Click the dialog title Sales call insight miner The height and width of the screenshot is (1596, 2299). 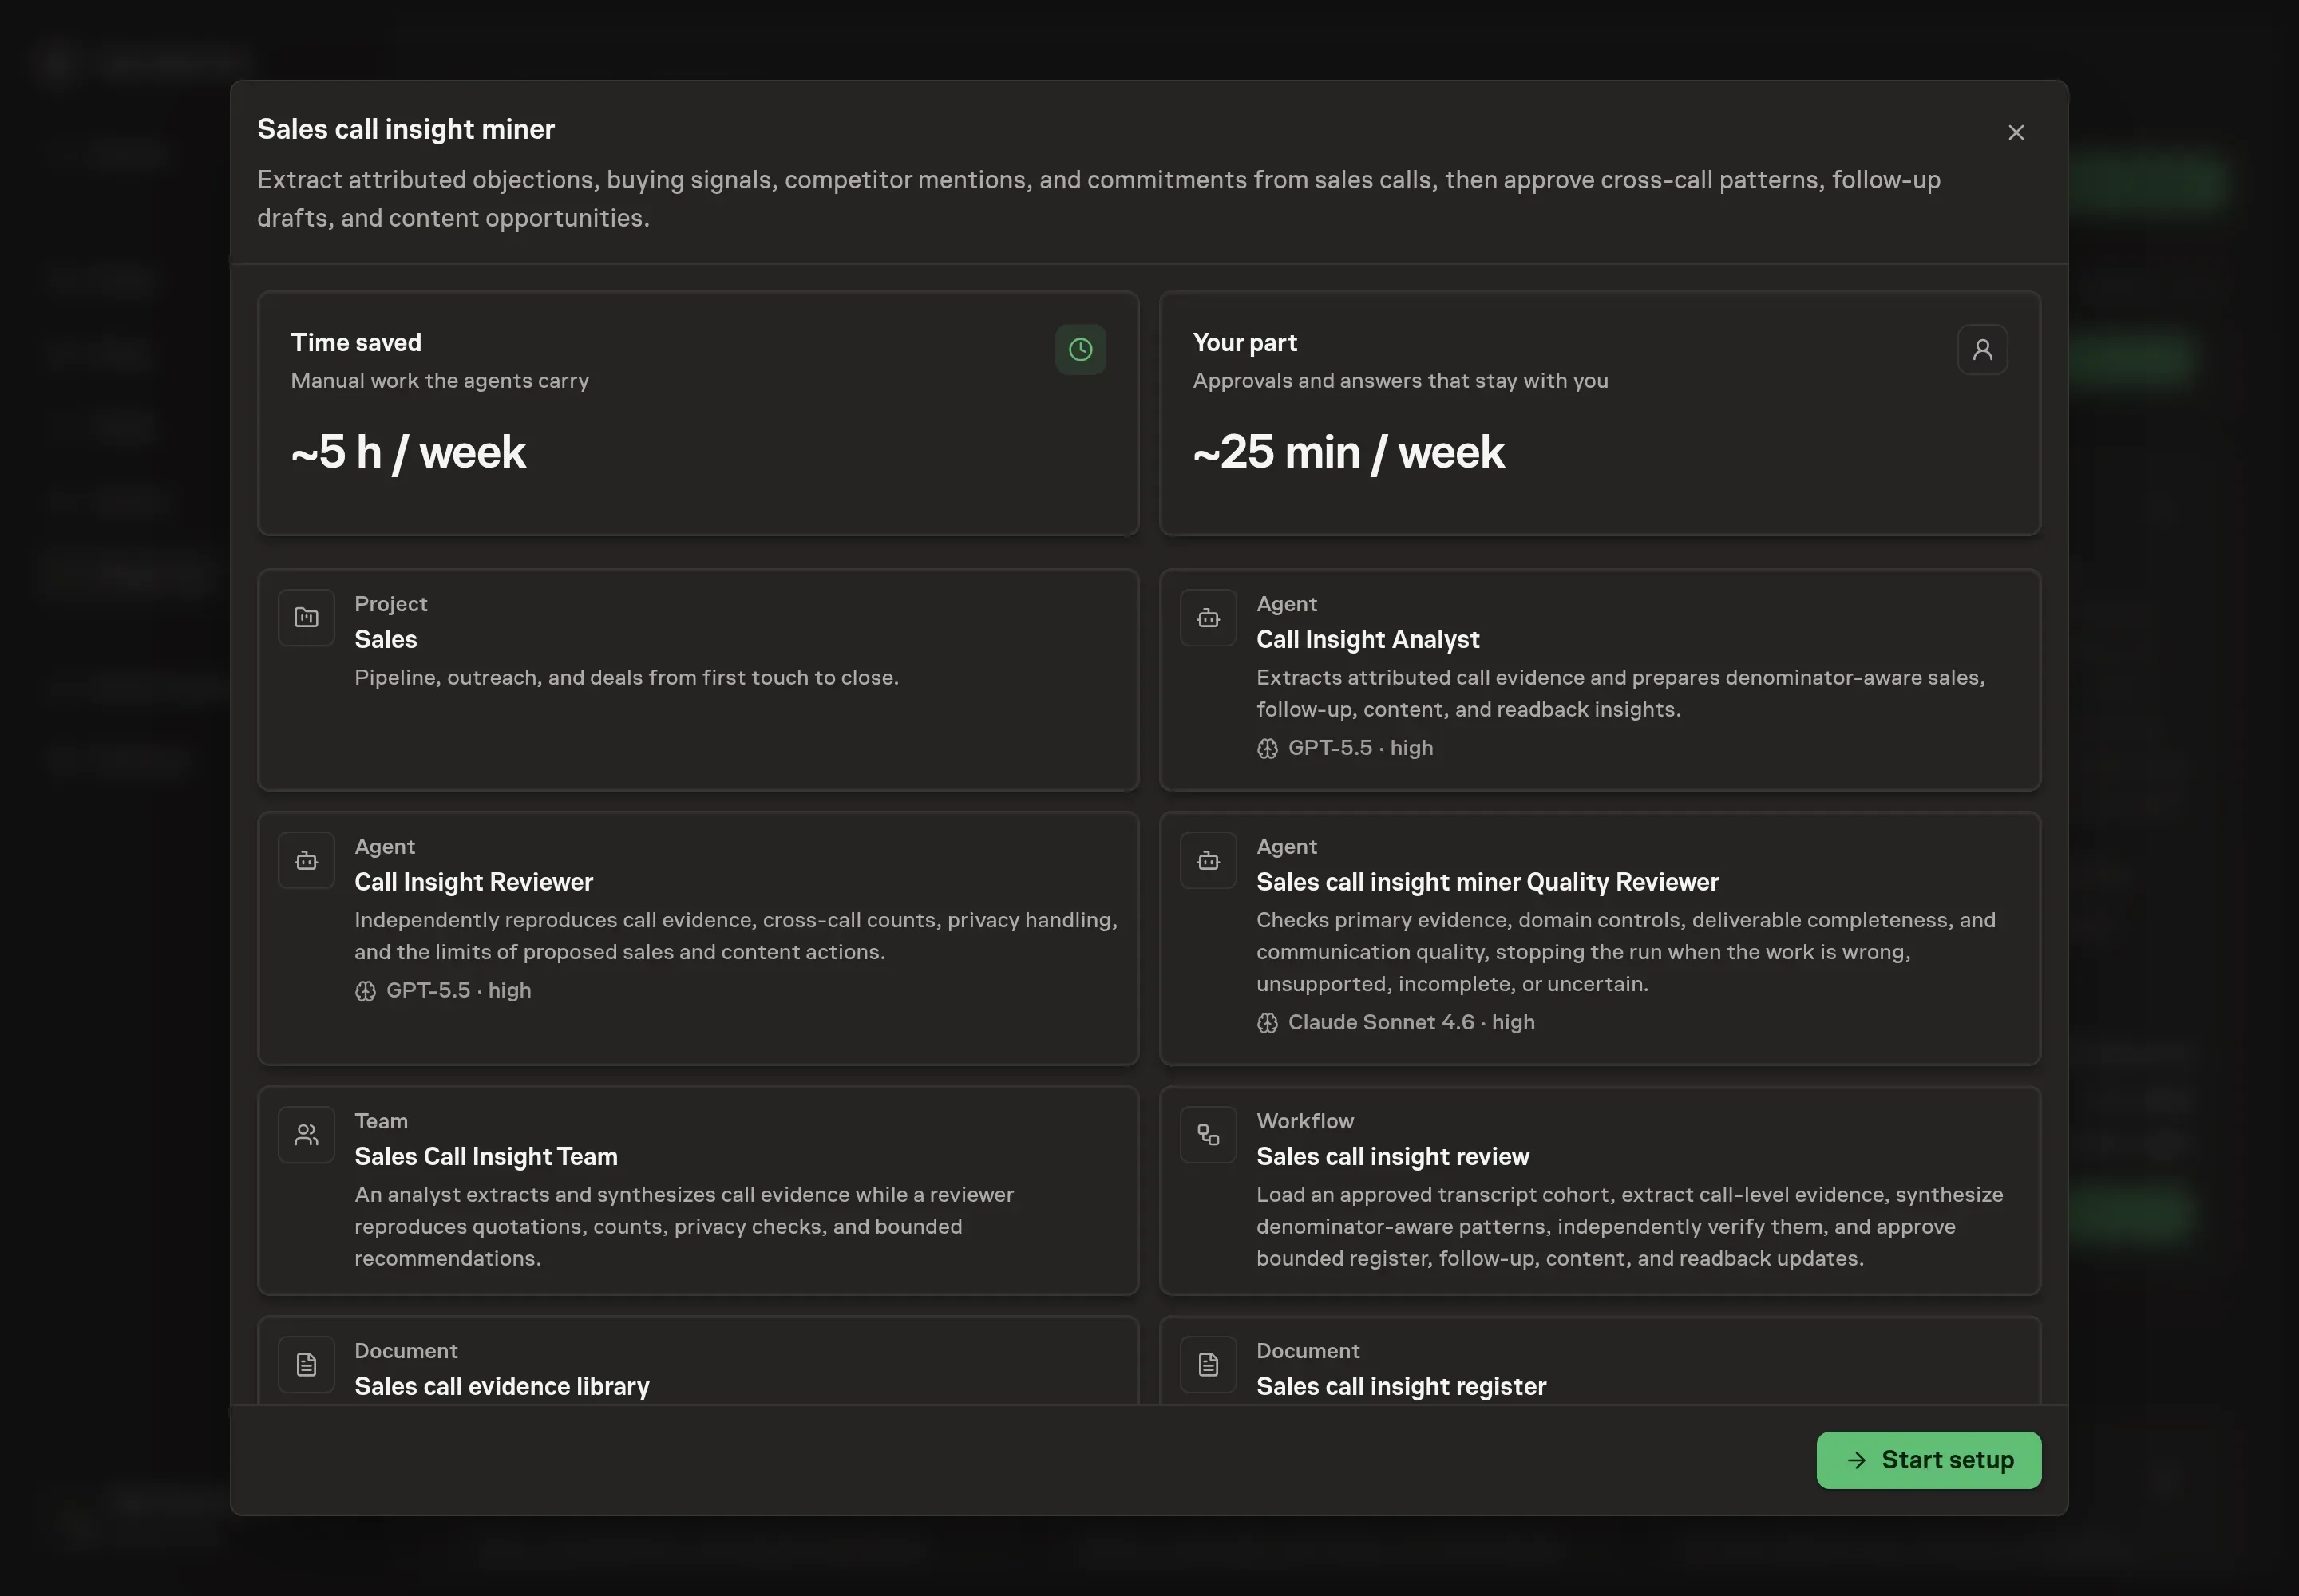[406, 130]
